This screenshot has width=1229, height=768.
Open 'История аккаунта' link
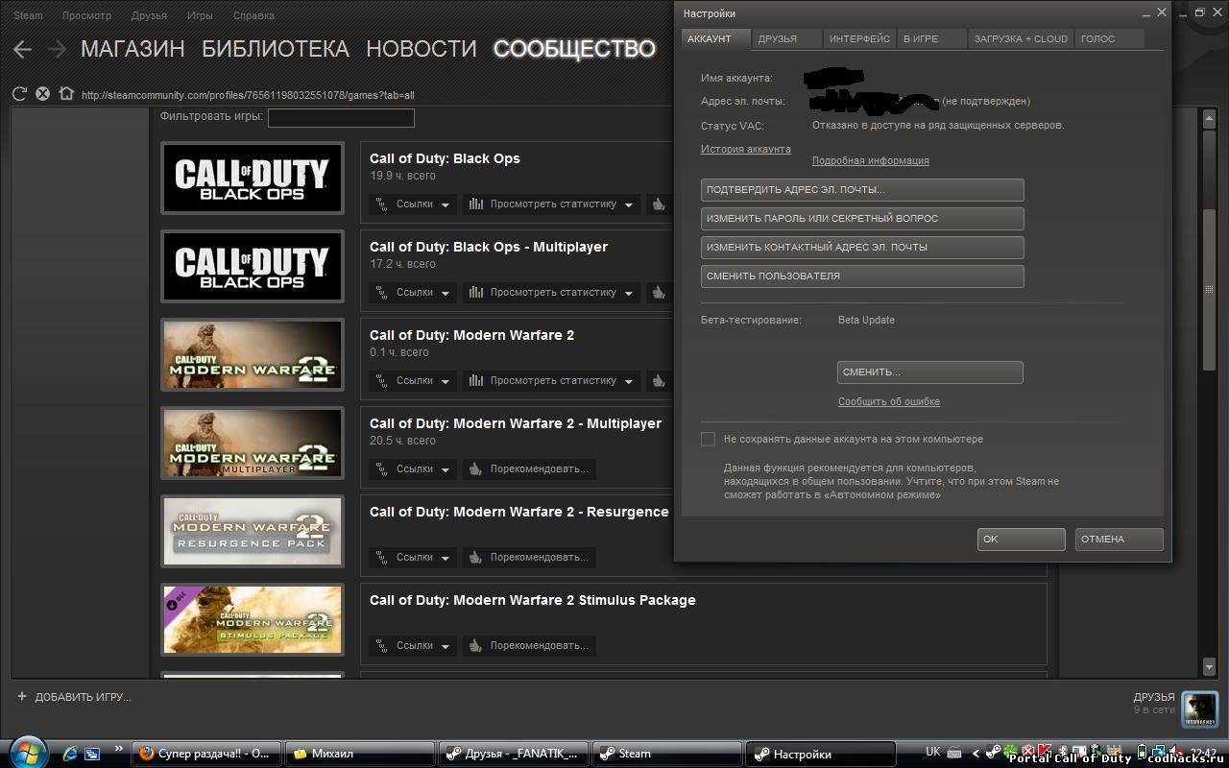coord(746,149)
